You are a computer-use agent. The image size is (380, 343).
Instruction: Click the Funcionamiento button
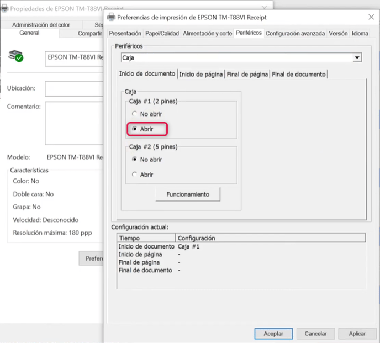[188, 194]
